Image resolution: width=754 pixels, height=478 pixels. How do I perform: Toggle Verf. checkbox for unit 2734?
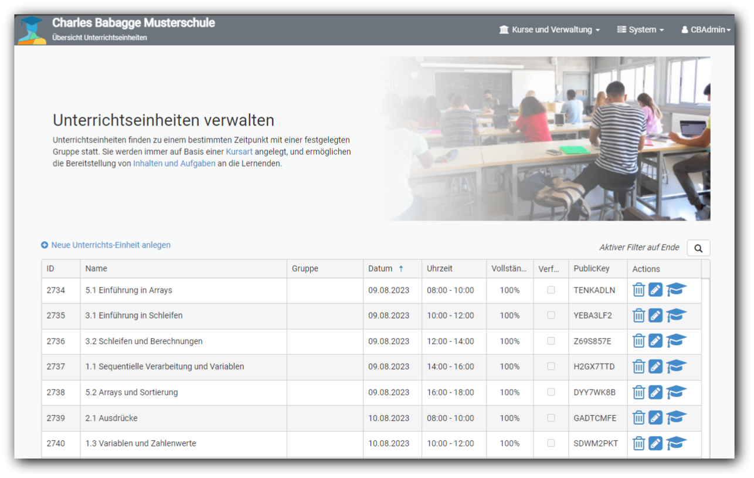[x=551, y=290]
